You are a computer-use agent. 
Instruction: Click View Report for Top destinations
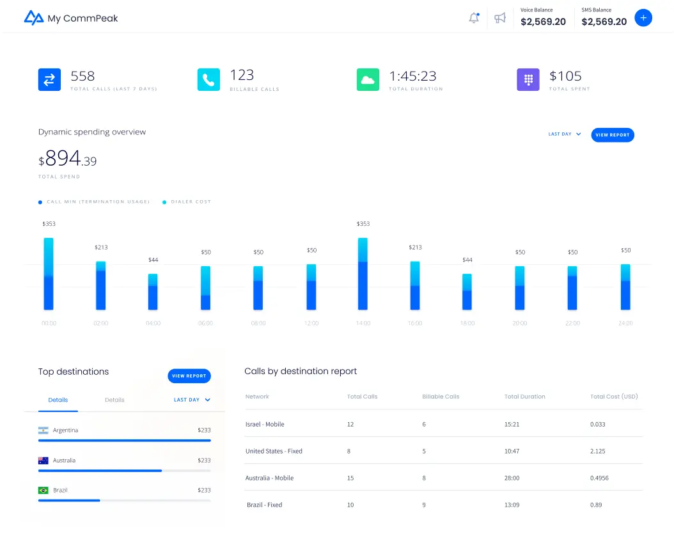[x=189, y=376]
